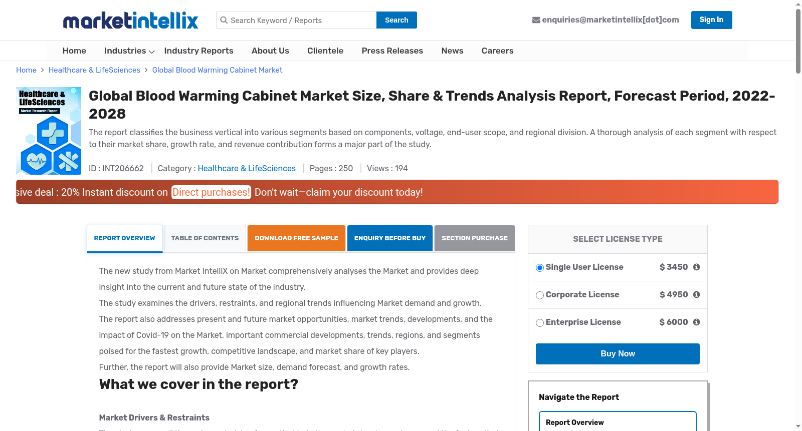The height and width of the screenshot is (431, 802).
Task: Open Healthcare & LifeSciences breadcrumb link
Action: [x=94, y=70]
